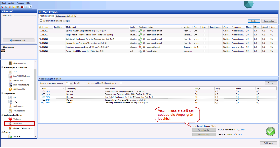Increase the displayed days stepper value

pos(71,82)
